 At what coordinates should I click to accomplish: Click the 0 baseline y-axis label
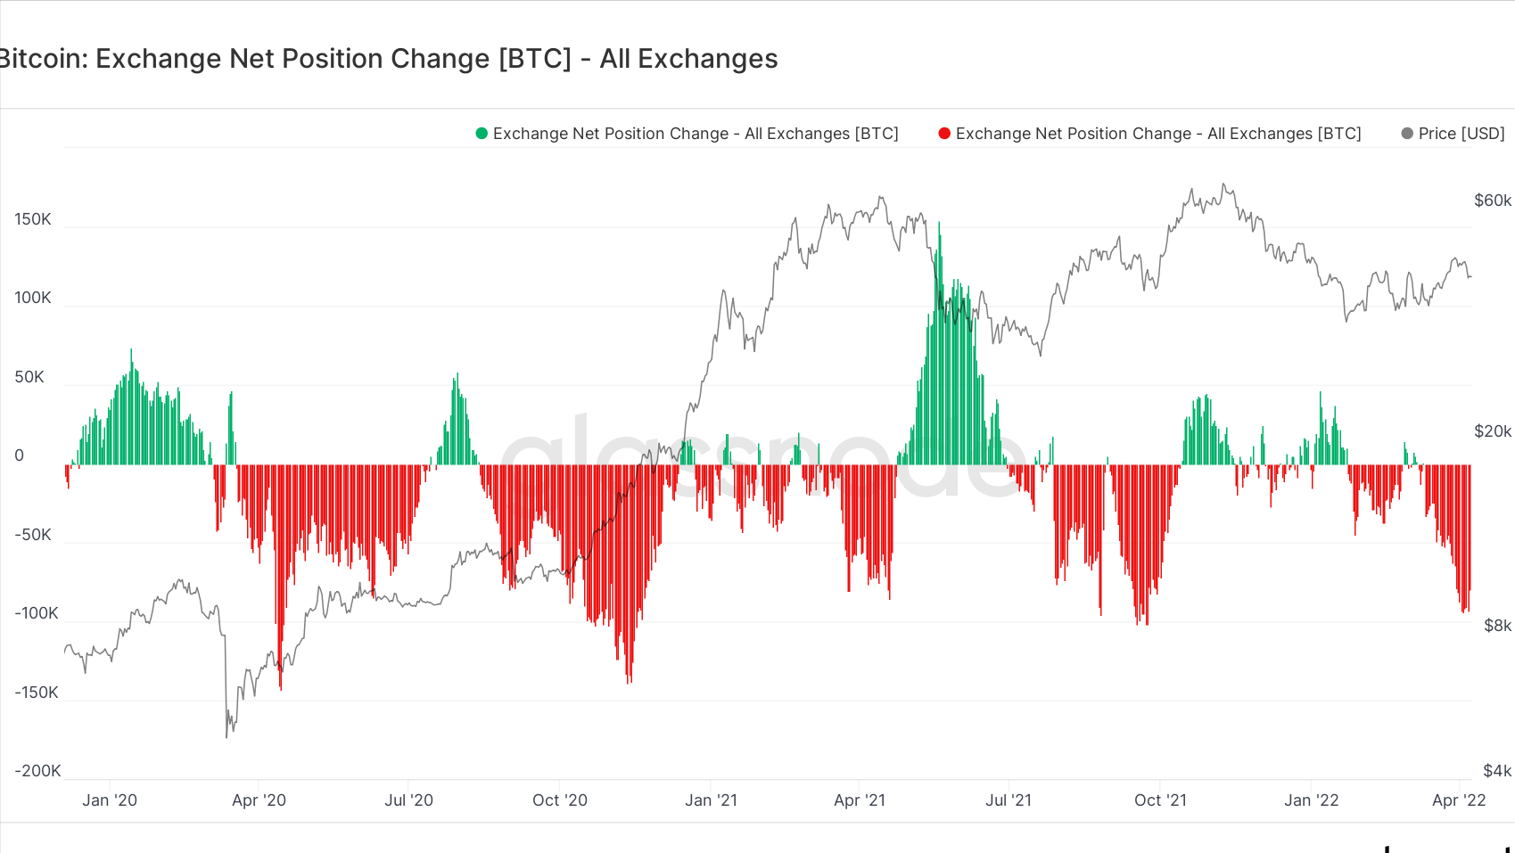[x=20, y=455]
